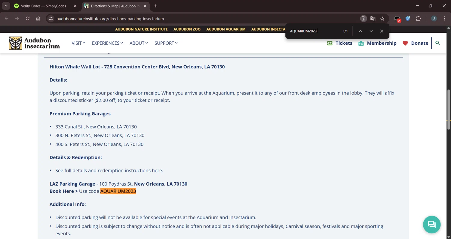Click the address bar URL

point(110,19)
